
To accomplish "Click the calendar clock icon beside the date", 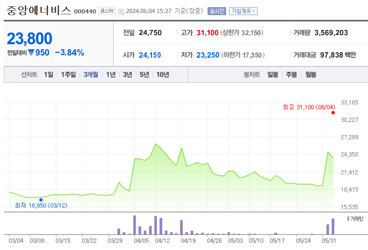I will click(x=121, y=11).
